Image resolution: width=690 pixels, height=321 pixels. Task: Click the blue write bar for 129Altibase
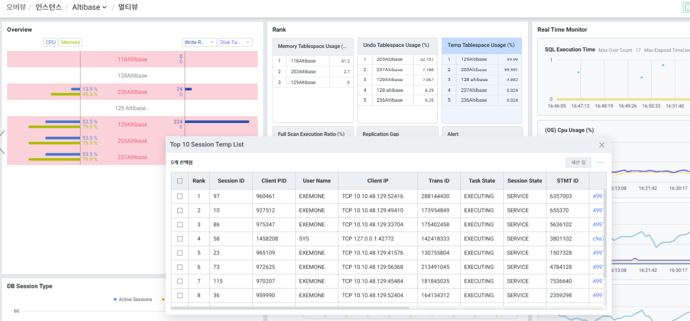(x=217, y=121)
